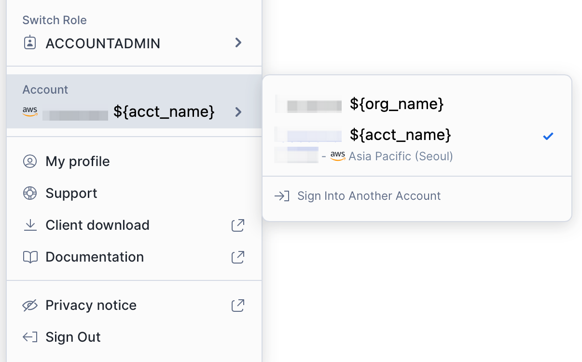Click Sign Into Another Account link
This screenshot has width=582, height=362.
(369, 196)
